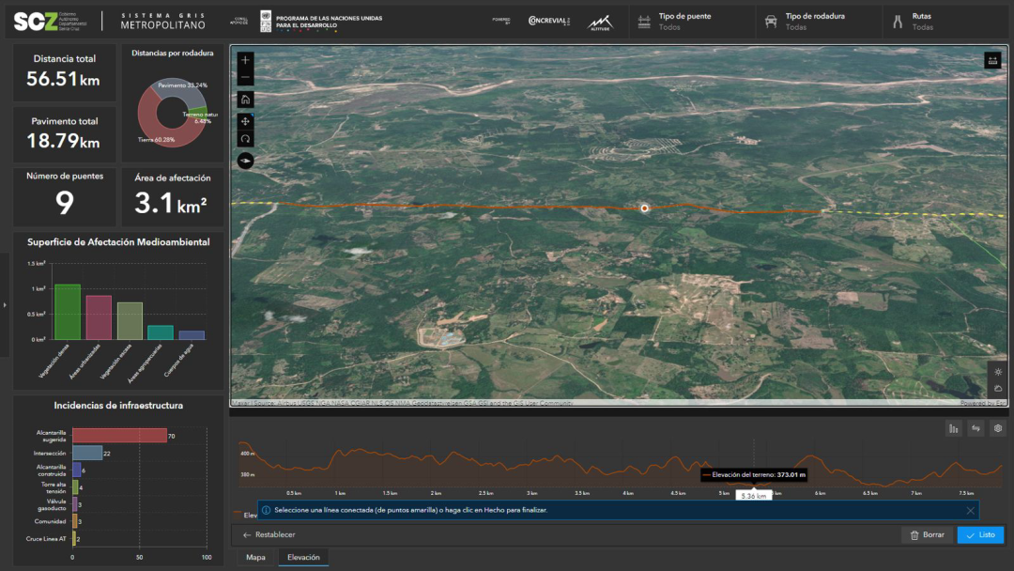
Task: Click the bridge icon in the header
Action: click(x=644, y=22)
